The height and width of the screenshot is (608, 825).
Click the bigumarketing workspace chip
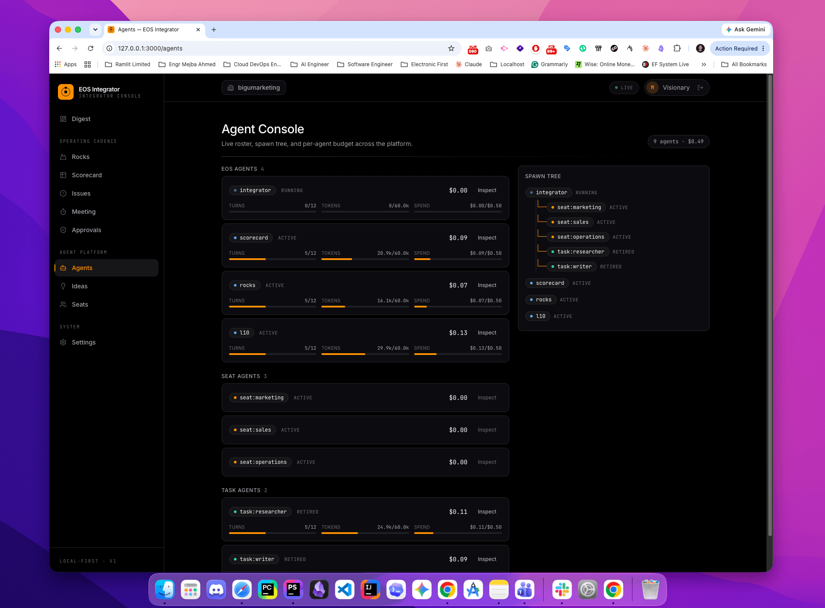(x=254, y=88)
